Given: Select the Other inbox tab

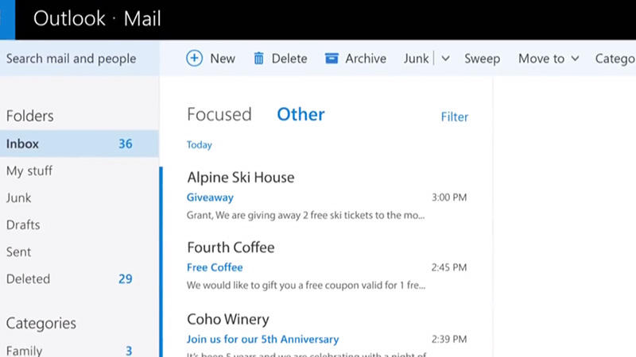Looking at the screenshot, I should pos(301,114).
